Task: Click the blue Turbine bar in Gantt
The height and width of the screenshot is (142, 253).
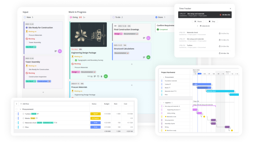Action: tap(202, 84)
